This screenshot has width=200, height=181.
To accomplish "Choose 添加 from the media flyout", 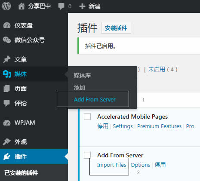I will tap(80, 87).
